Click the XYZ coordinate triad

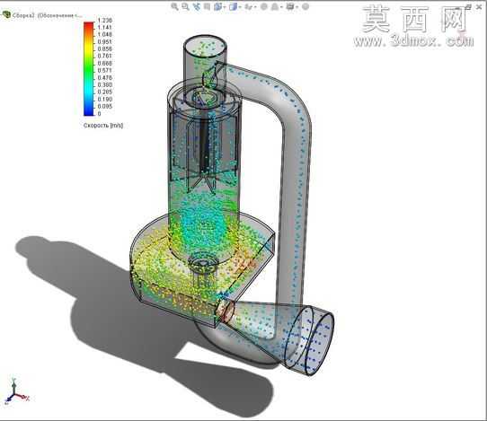point(16,392)
